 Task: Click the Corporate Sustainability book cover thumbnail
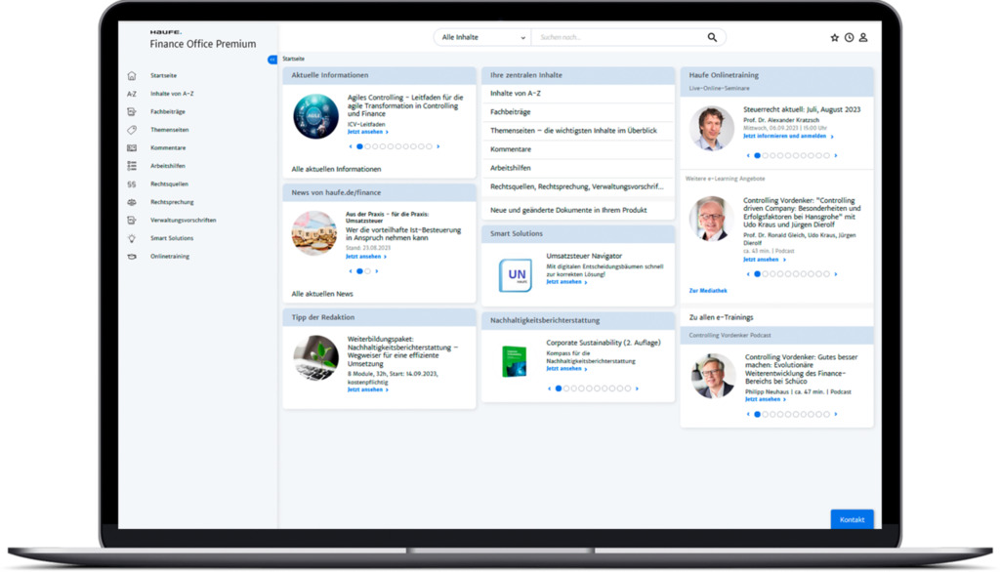(514, 361)
